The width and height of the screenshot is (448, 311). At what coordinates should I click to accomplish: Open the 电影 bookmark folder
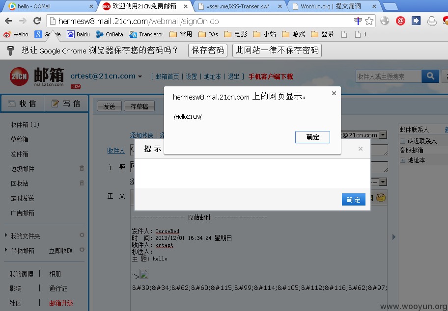pyautogui.click(x=235, y=34)
